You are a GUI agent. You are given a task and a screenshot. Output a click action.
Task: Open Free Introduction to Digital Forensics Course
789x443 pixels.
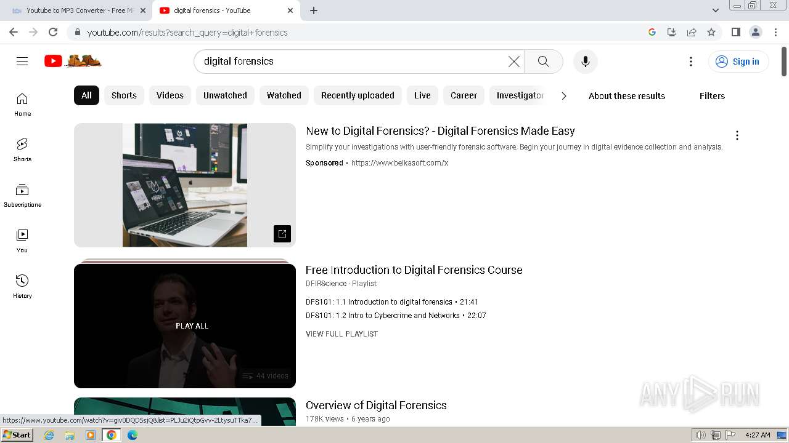[414, 270]
